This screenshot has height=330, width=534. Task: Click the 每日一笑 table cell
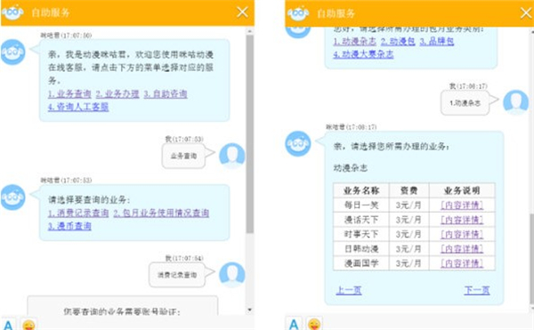[x=361, y=205]
